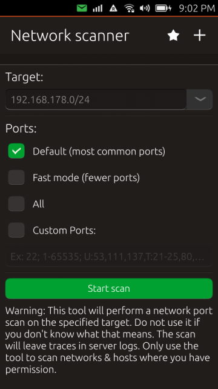Uncheck Default most common ports option
Image resolution: width=218 pixels, height=389 pixels.
16,151
